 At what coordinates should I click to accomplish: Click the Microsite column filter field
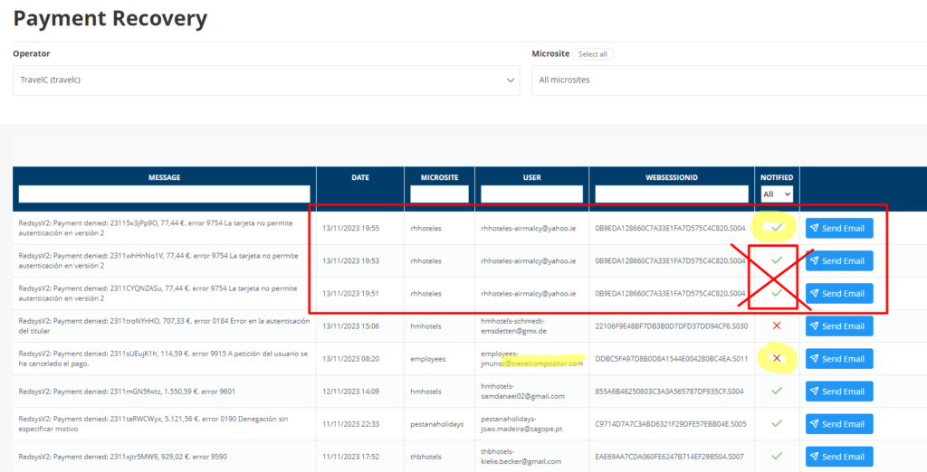pos(439,194)
